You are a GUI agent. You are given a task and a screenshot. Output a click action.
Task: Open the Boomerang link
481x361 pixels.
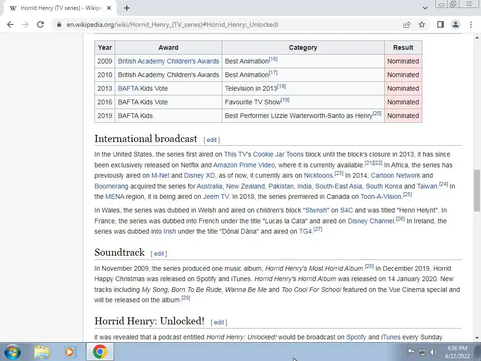pos(111,186)
